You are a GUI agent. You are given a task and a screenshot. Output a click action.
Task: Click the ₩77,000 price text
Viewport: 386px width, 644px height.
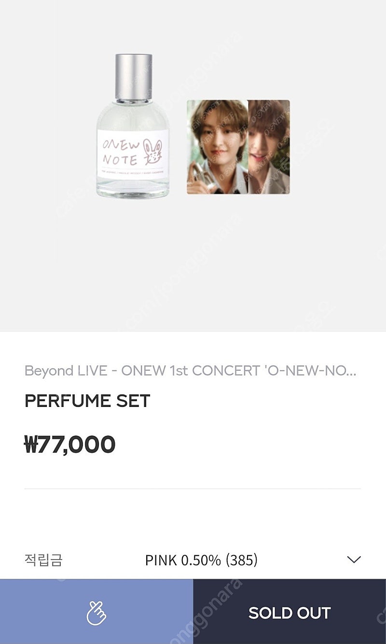pos(70,444)
